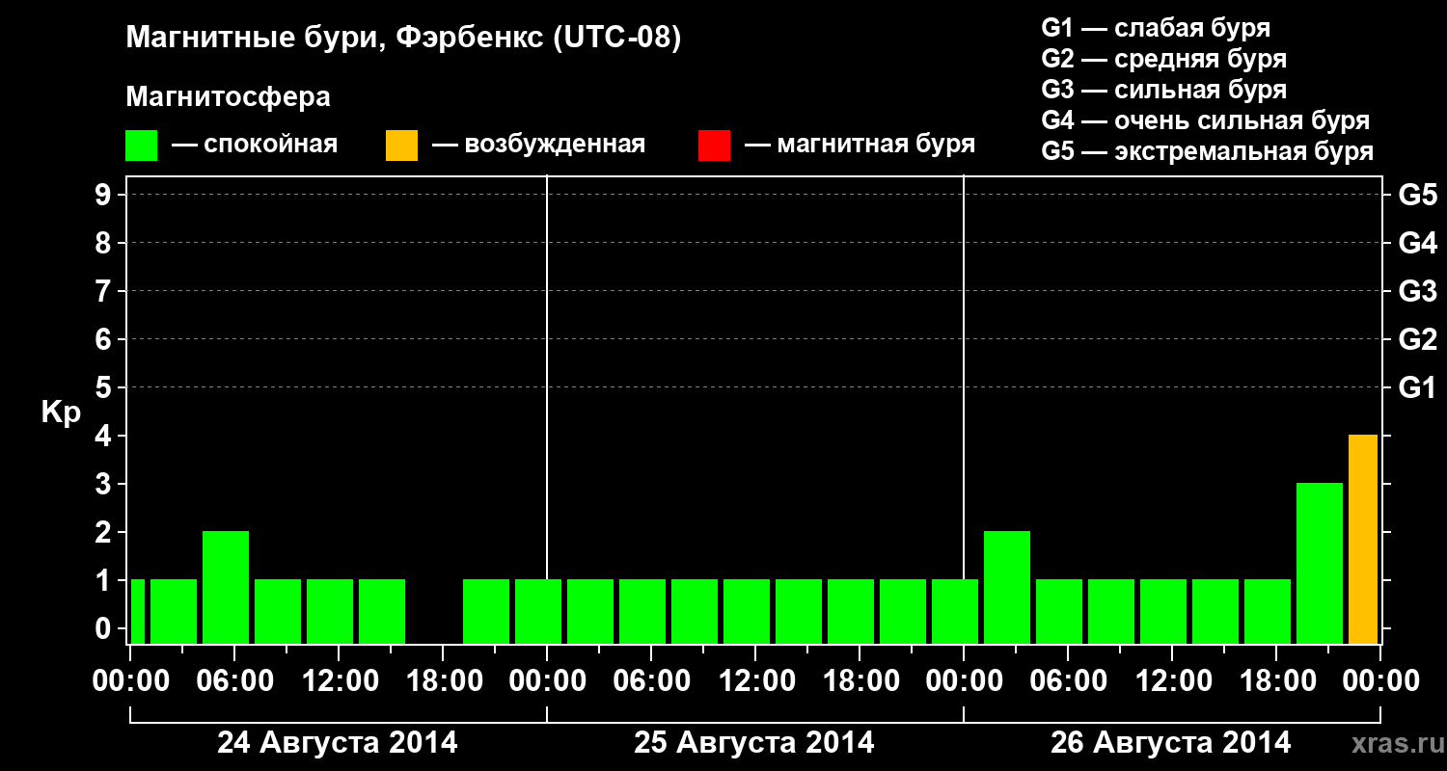Click the 'Kp' axis label
This screenshot has width=1447, height=771.
tap(61, 412)
